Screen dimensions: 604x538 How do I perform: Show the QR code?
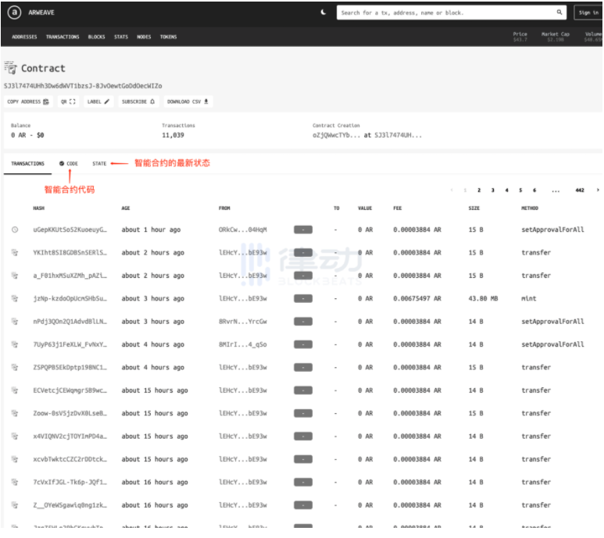[68, 102]
